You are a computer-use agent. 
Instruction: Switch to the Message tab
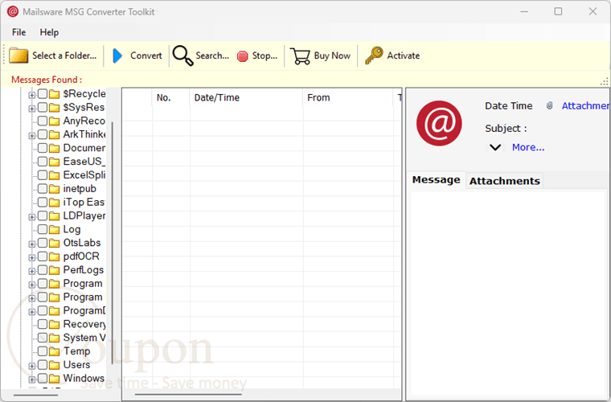pyautogui.click(x=436, y=180)
